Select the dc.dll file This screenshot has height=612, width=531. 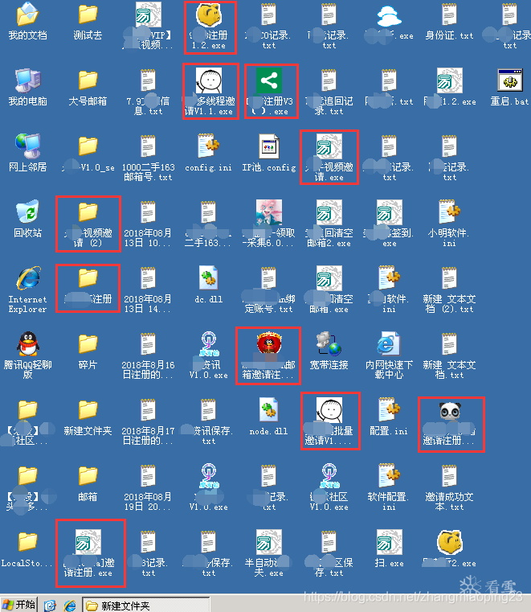point(208,285)
